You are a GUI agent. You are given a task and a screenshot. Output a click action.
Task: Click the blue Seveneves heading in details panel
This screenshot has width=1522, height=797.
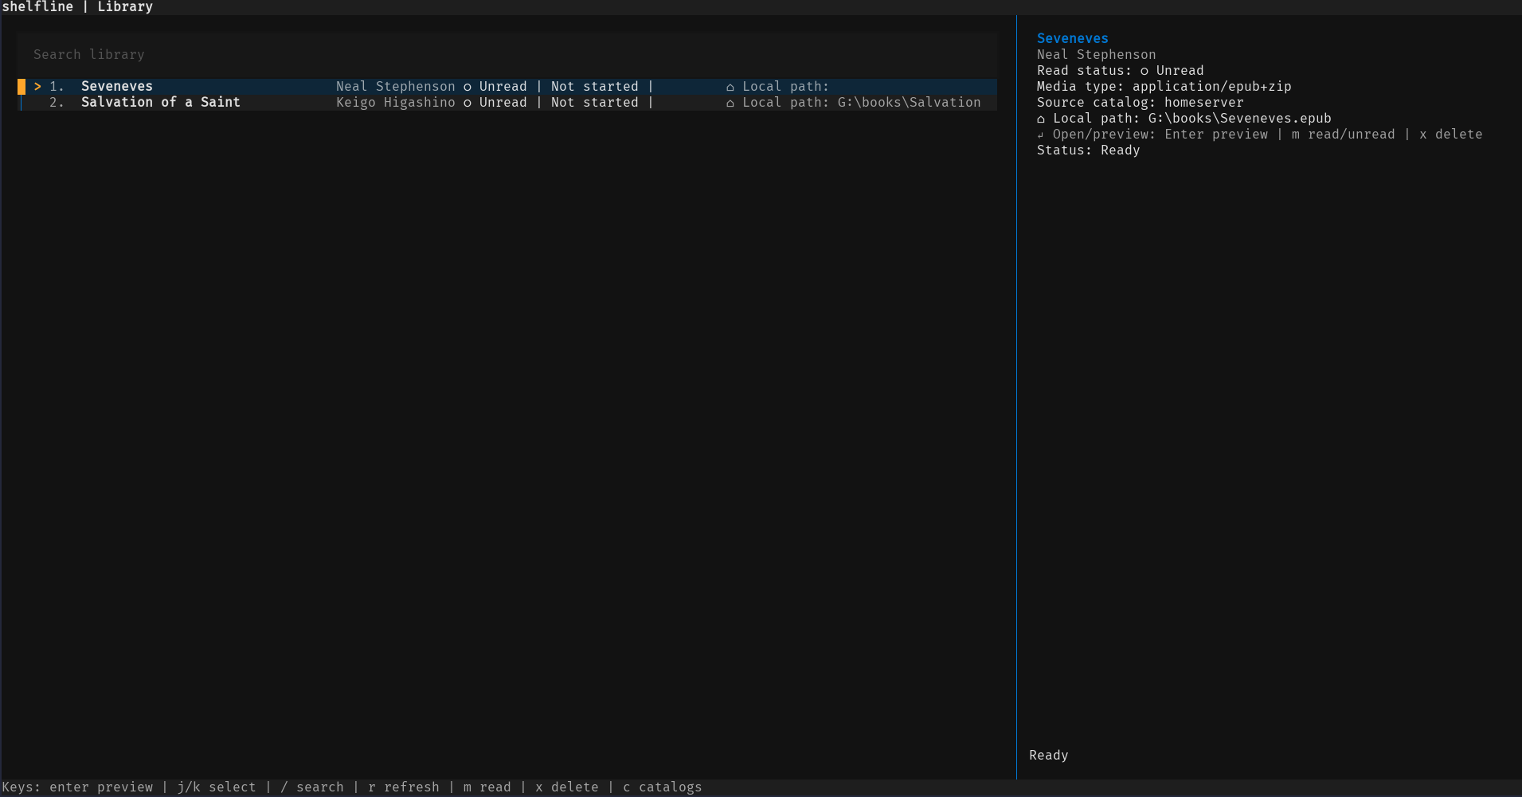point(1073,38)
